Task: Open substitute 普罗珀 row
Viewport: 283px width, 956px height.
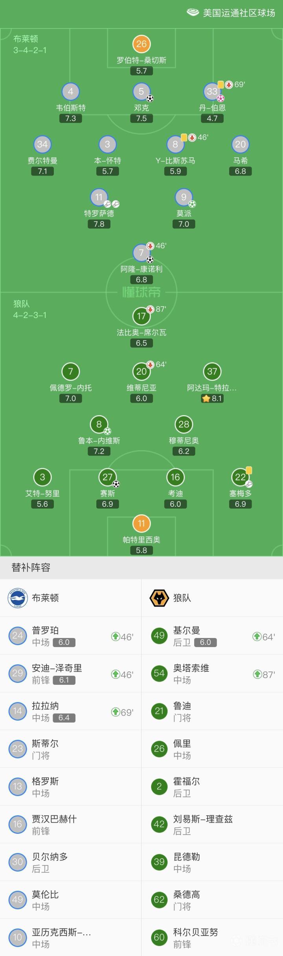Action: (71, 636)
